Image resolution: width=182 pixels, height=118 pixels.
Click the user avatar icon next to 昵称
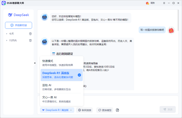pos(147,3)
